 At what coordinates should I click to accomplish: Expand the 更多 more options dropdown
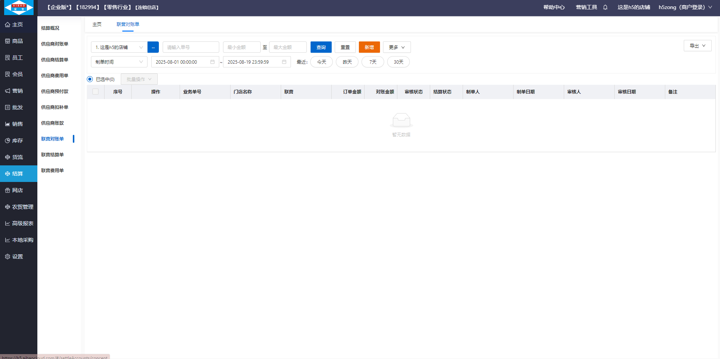point(397,47)
